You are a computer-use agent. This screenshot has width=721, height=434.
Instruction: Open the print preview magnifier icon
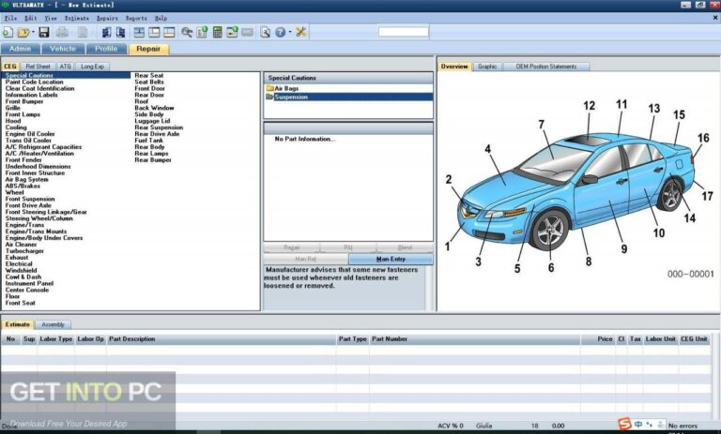coord(266,32)
